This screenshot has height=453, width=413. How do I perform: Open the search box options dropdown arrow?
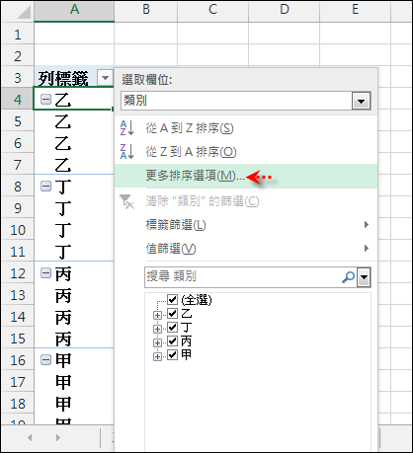[x=364, y=277]
